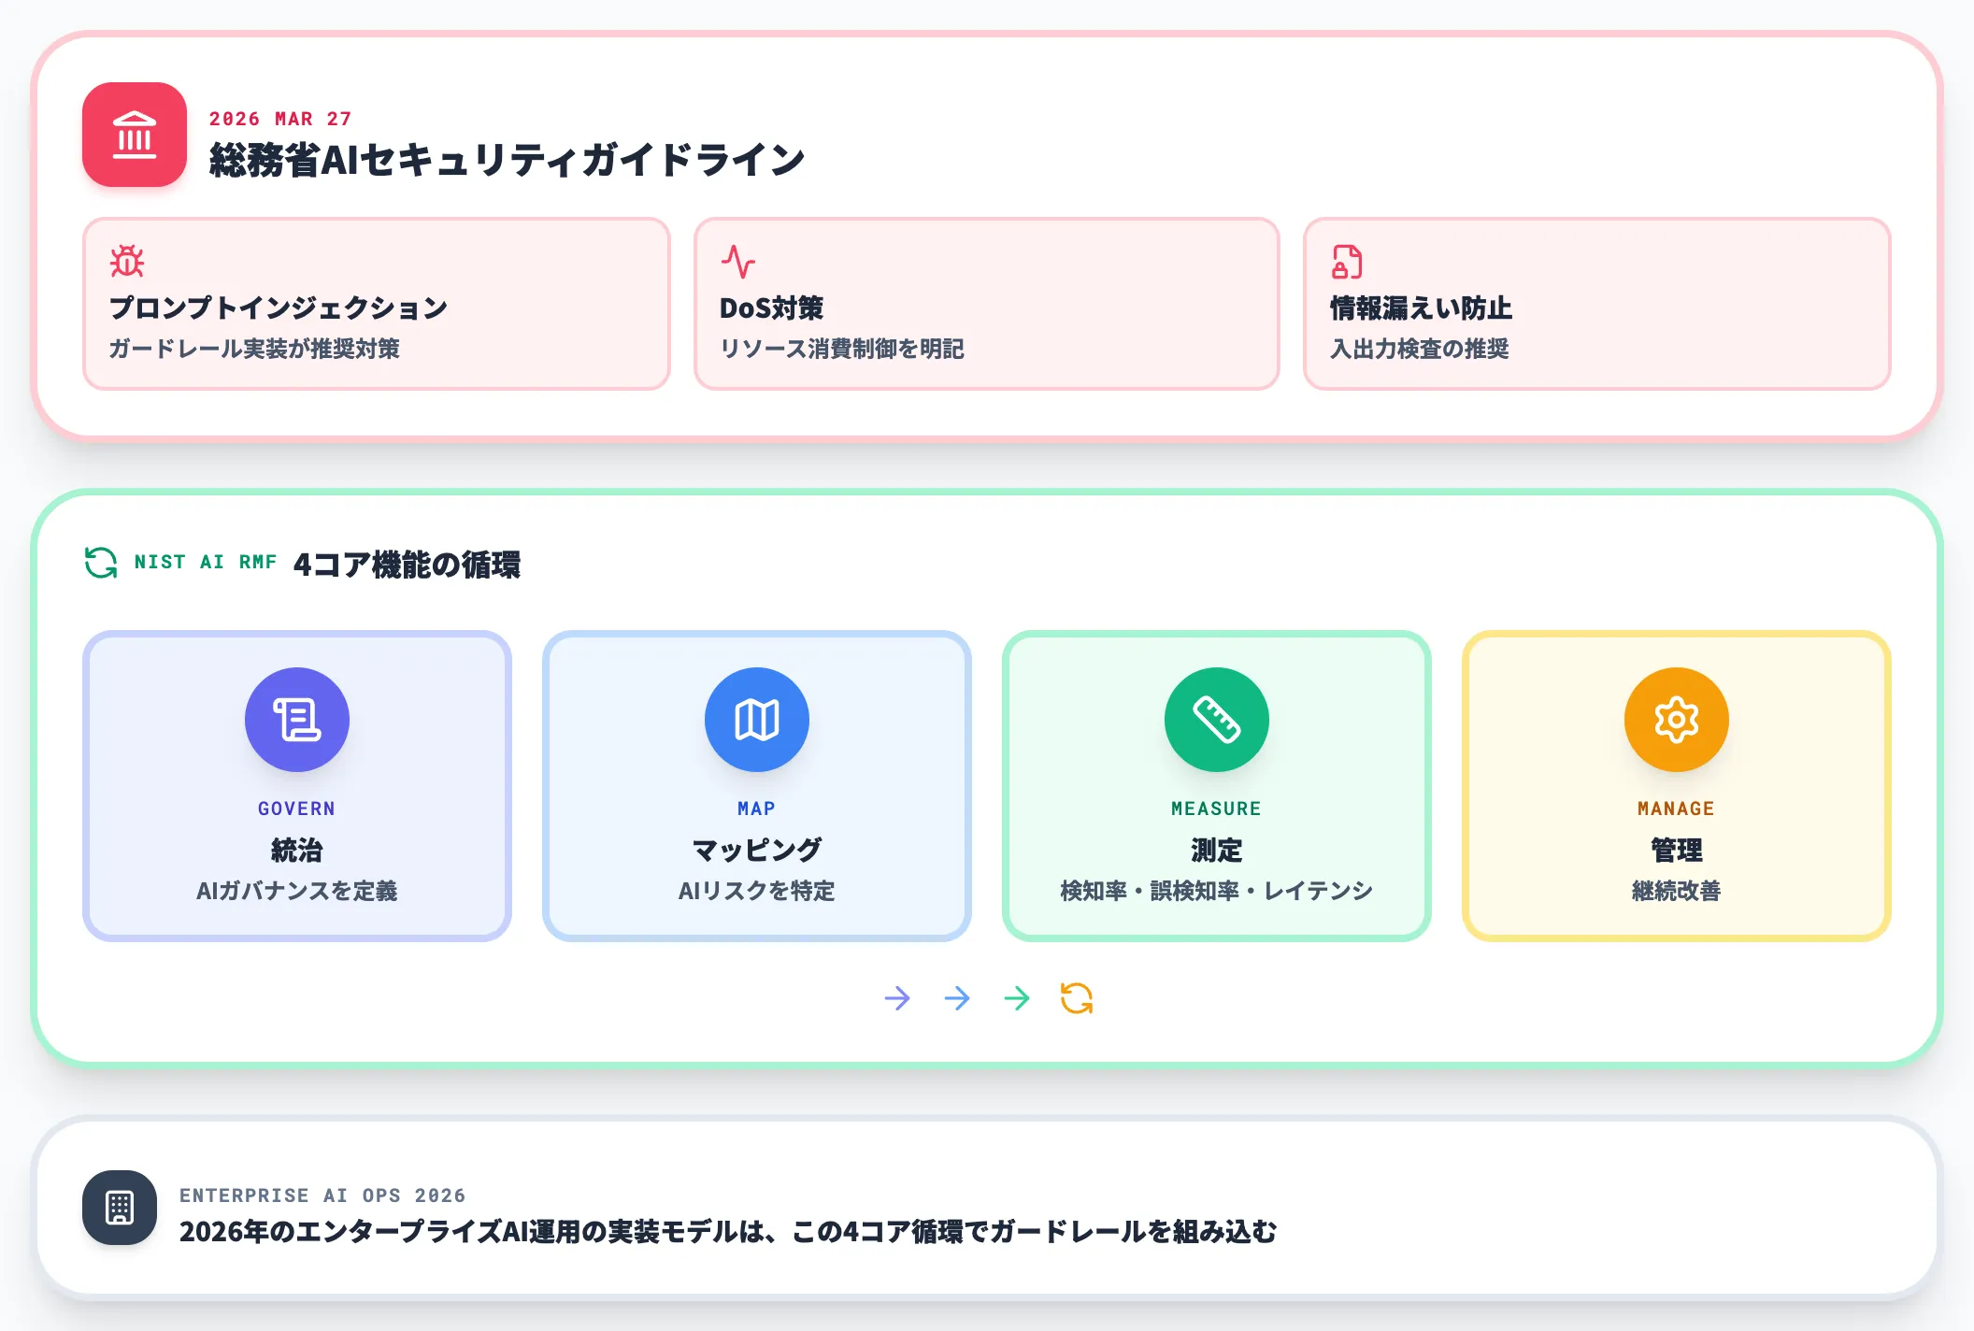Select the DoS対策 heading
Image resolution: width=1974 pixels, height=1331 pixels.
coord(772,308)
